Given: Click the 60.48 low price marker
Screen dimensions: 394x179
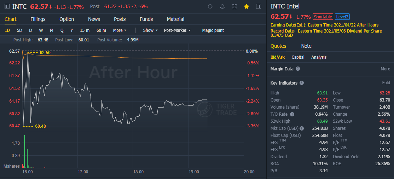Looking at the screenshot, I should coord(40,126).
